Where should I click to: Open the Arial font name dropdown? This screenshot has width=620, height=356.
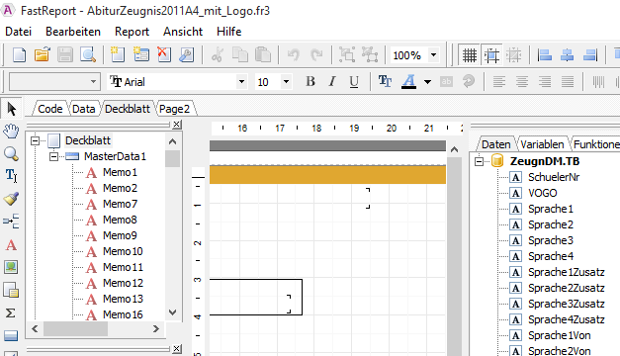(x=241, y=82)
